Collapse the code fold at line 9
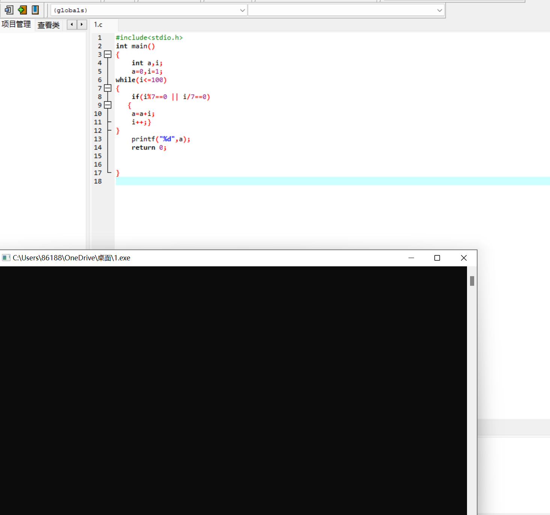Viewport: 550px width, 515px height. point(108,105)
